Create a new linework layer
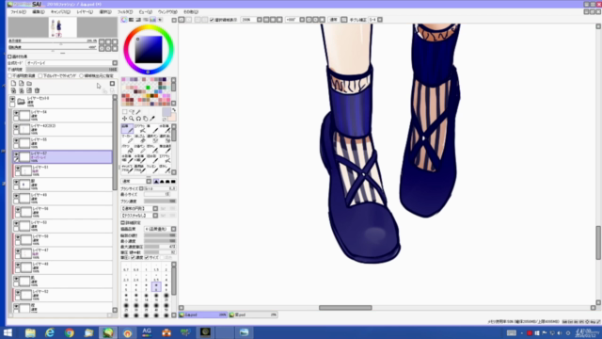Image resolution: width=602 pixels, height=339 pixels. (21, 84)
